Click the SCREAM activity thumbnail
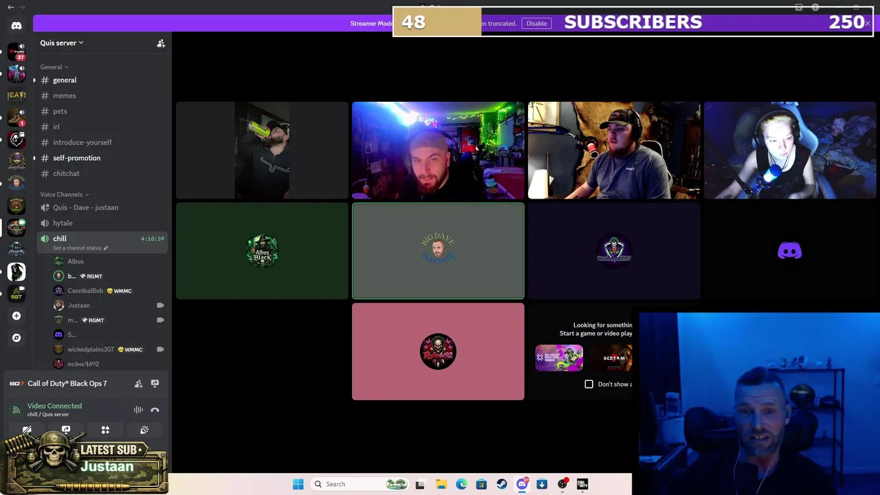 coord(610,358)
